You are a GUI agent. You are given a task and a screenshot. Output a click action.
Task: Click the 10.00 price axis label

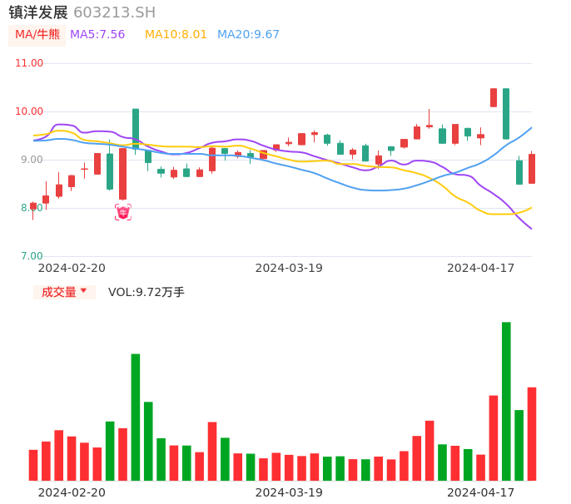[x=29, y=111]
